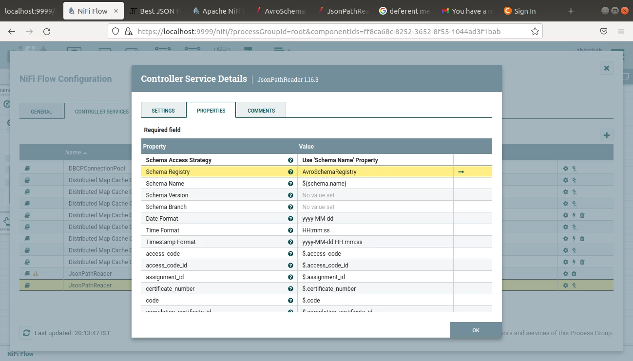Show help for Schema Name property
The height and width of the screenshot is (361, 633).
(290, 183)
